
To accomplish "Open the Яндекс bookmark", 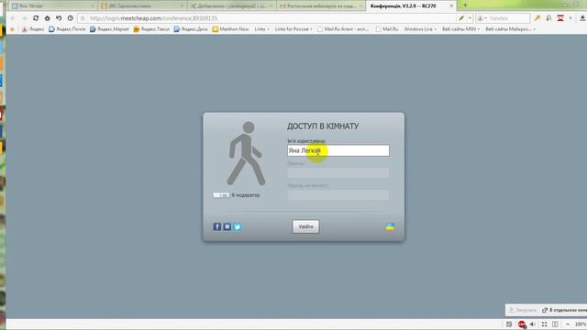I will coord(33,28).
